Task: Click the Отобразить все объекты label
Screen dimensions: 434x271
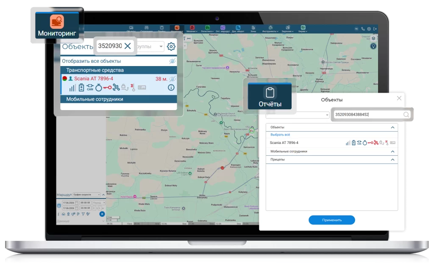Action: (x=92, y=61)
